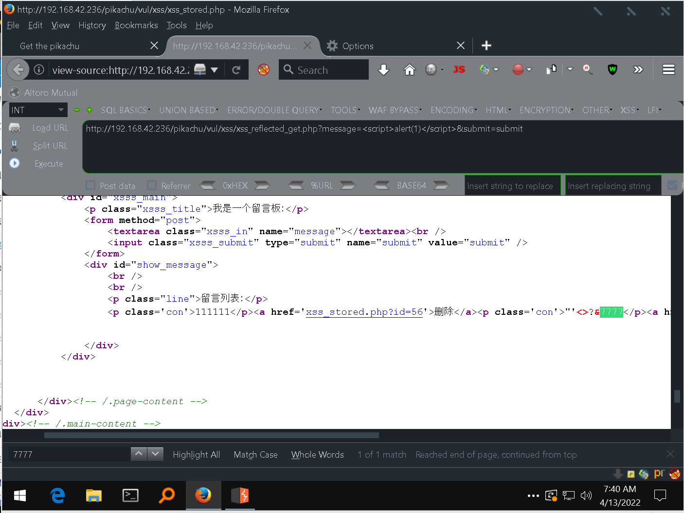This screenshot has width=684, height=513.
Task: Expand the ENCRYPTION menu
Action: point(546,110)
